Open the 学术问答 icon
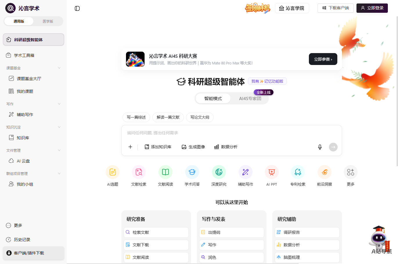 pos(192,172)
